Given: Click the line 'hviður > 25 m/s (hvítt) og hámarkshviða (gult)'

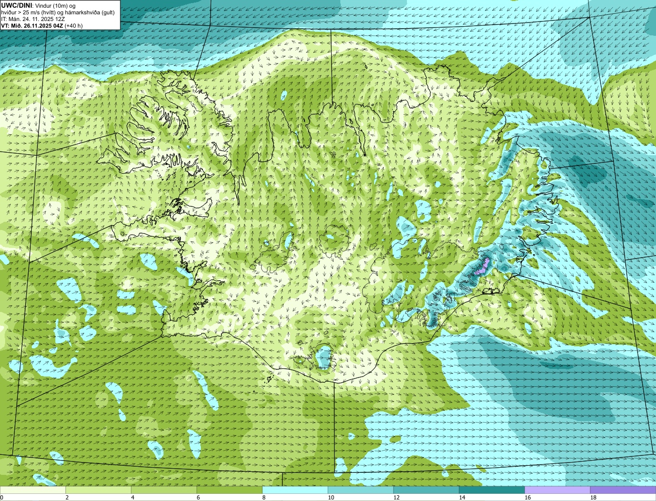Looking at the screenshot, I should pyautogui.click(x=58, y=12).
